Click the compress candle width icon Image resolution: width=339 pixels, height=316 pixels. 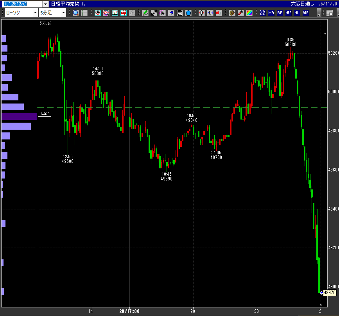click(x=210, y=13)
